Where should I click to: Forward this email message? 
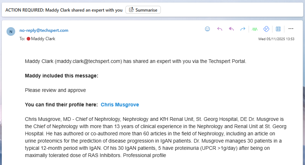coord(243,29)
